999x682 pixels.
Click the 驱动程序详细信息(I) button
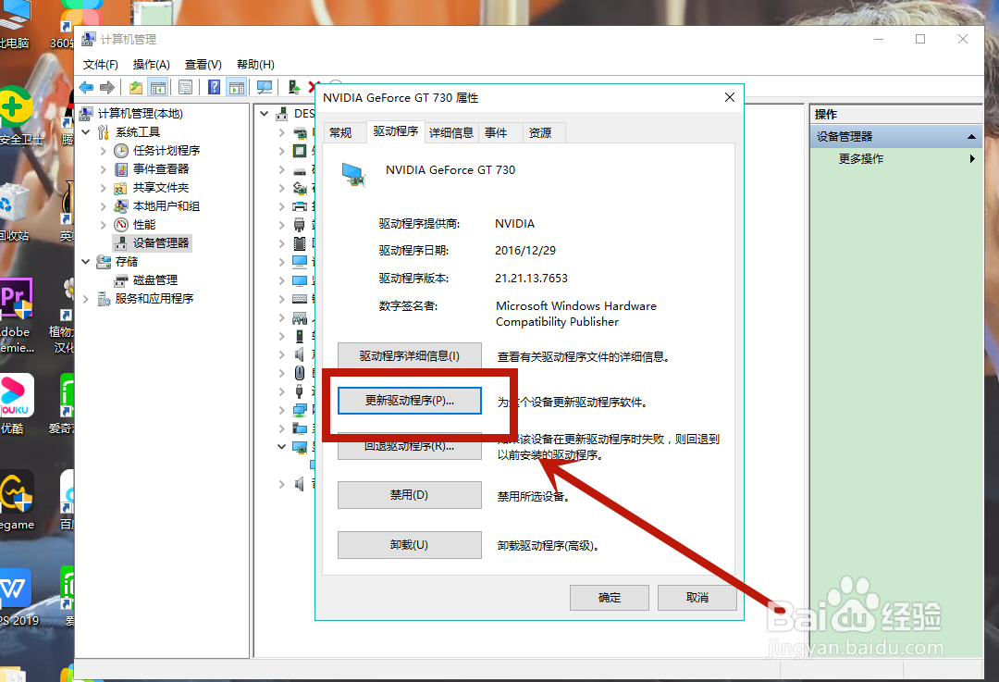coord(410,356)
